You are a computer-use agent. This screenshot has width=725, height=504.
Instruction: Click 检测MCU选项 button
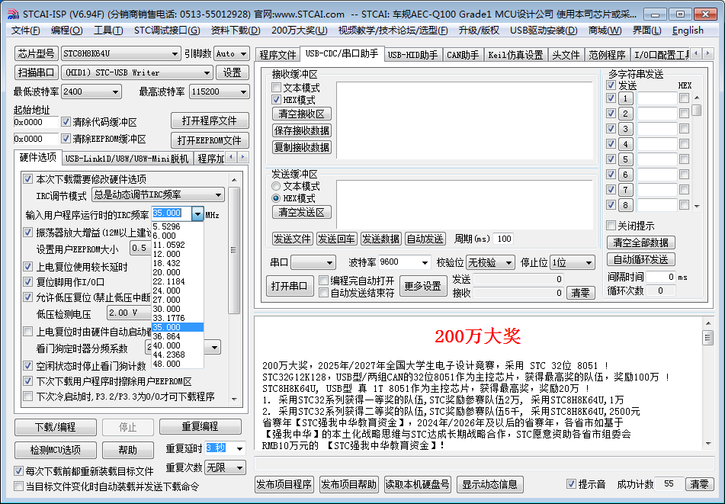click(x=56, y=449)
